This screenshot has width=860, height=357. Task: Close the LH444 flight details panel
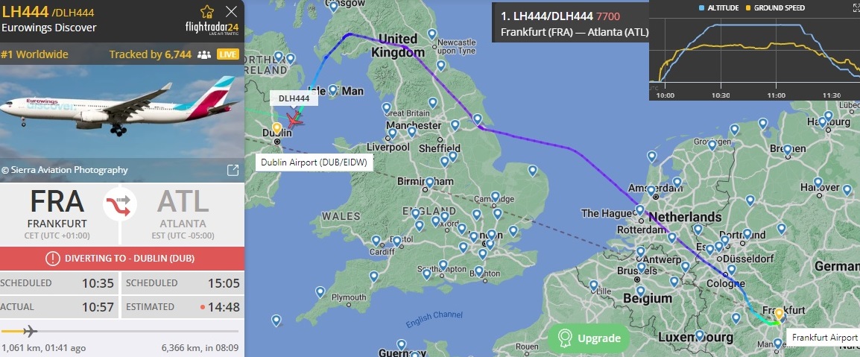click(x=232, y=11)
